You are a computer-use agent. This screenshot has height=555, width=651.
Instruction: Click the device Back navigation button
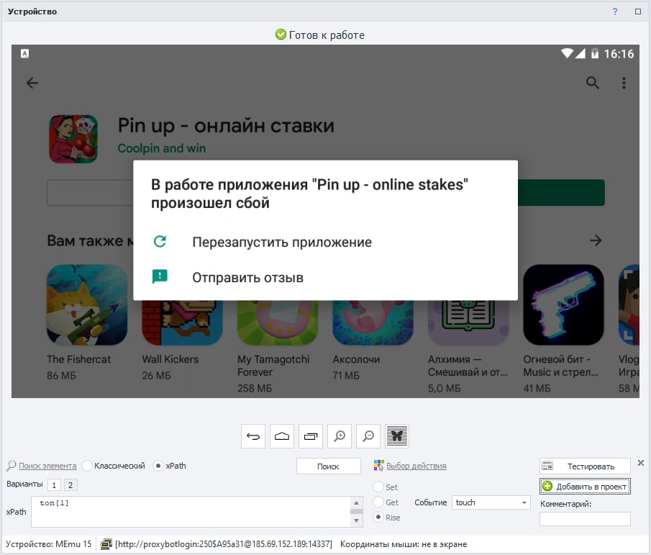point(252,436)
